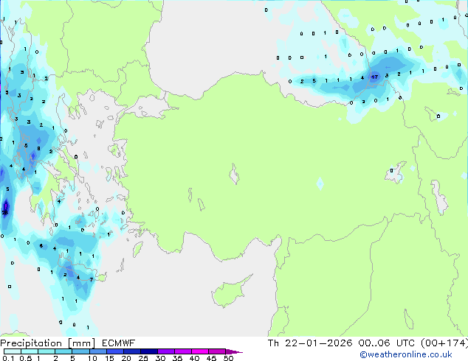Open the weatheronline.co.uk link
This screenshot has height=361, width=468.
click(x=406, y=354)
